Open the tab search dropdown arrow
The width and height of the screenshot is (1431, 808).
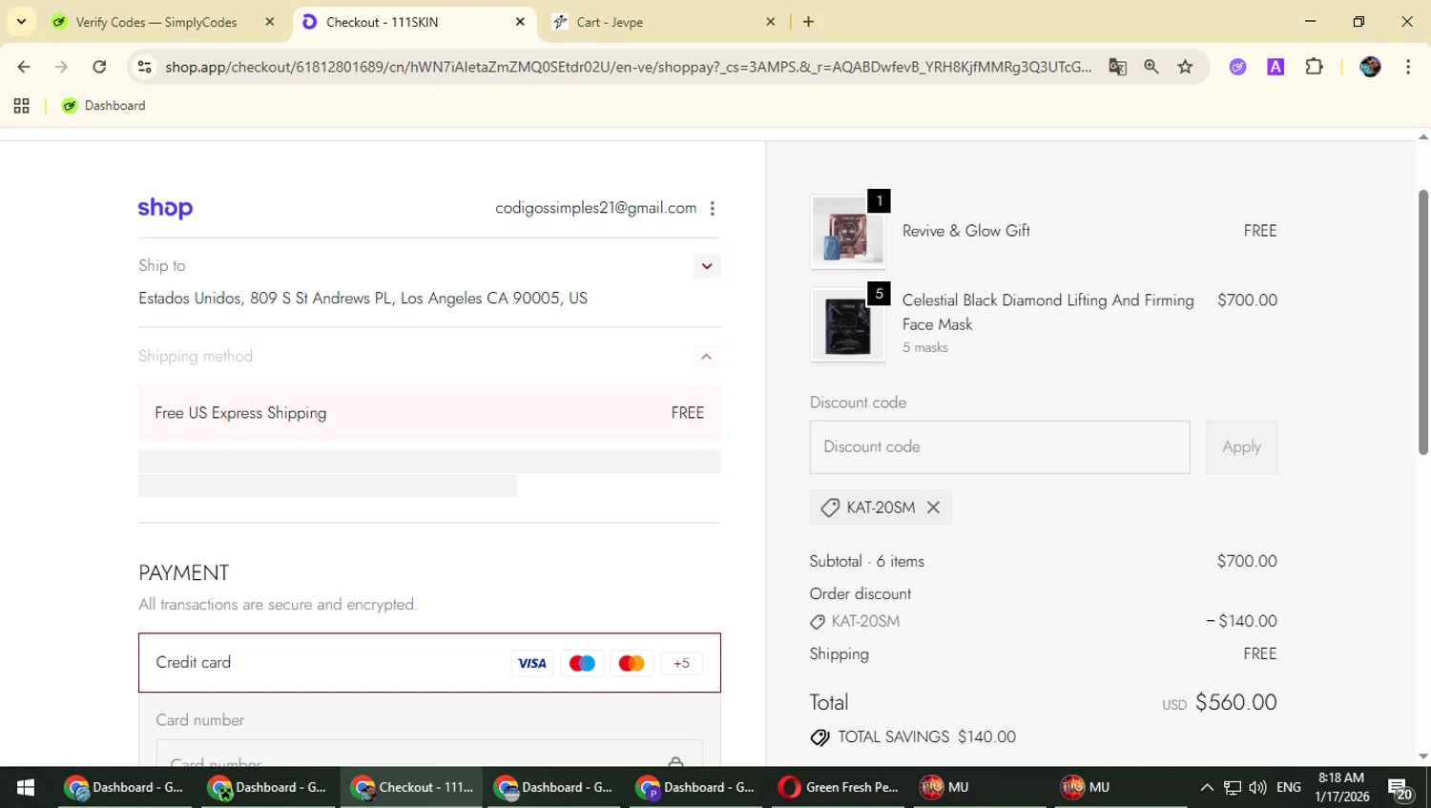pyautogui.click(x=21, y=21)
